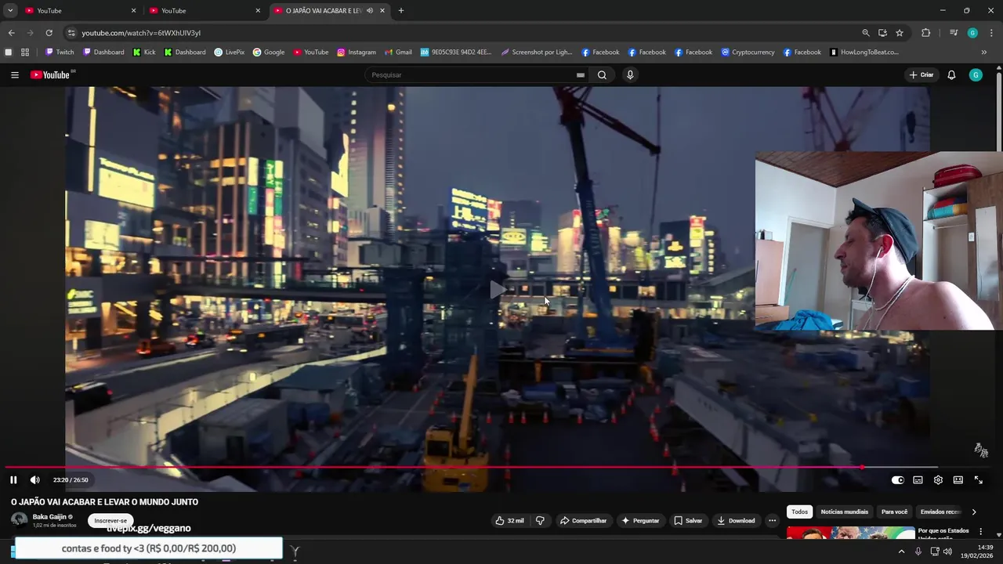Open the Baka Gaijin channel avatar
This screenshot has width=1003, height=564.
(19, 520)
